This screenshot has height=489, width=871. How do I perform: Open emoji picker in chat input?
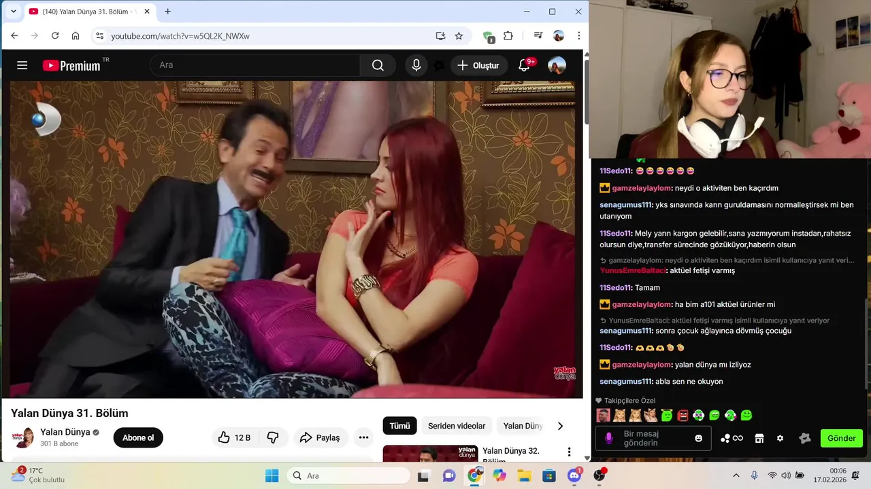[698, 438]
